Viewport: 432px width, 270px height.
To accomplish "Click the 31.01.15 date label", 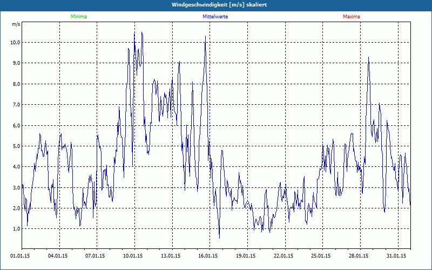I will pyautogui.click(x=396, y=256).
